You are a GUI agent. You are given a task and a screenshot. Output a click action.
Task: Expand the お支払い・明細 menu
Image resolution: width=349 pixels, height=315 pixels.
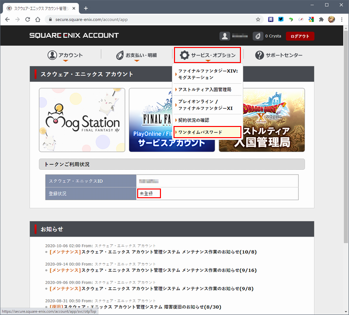point(136,55)
